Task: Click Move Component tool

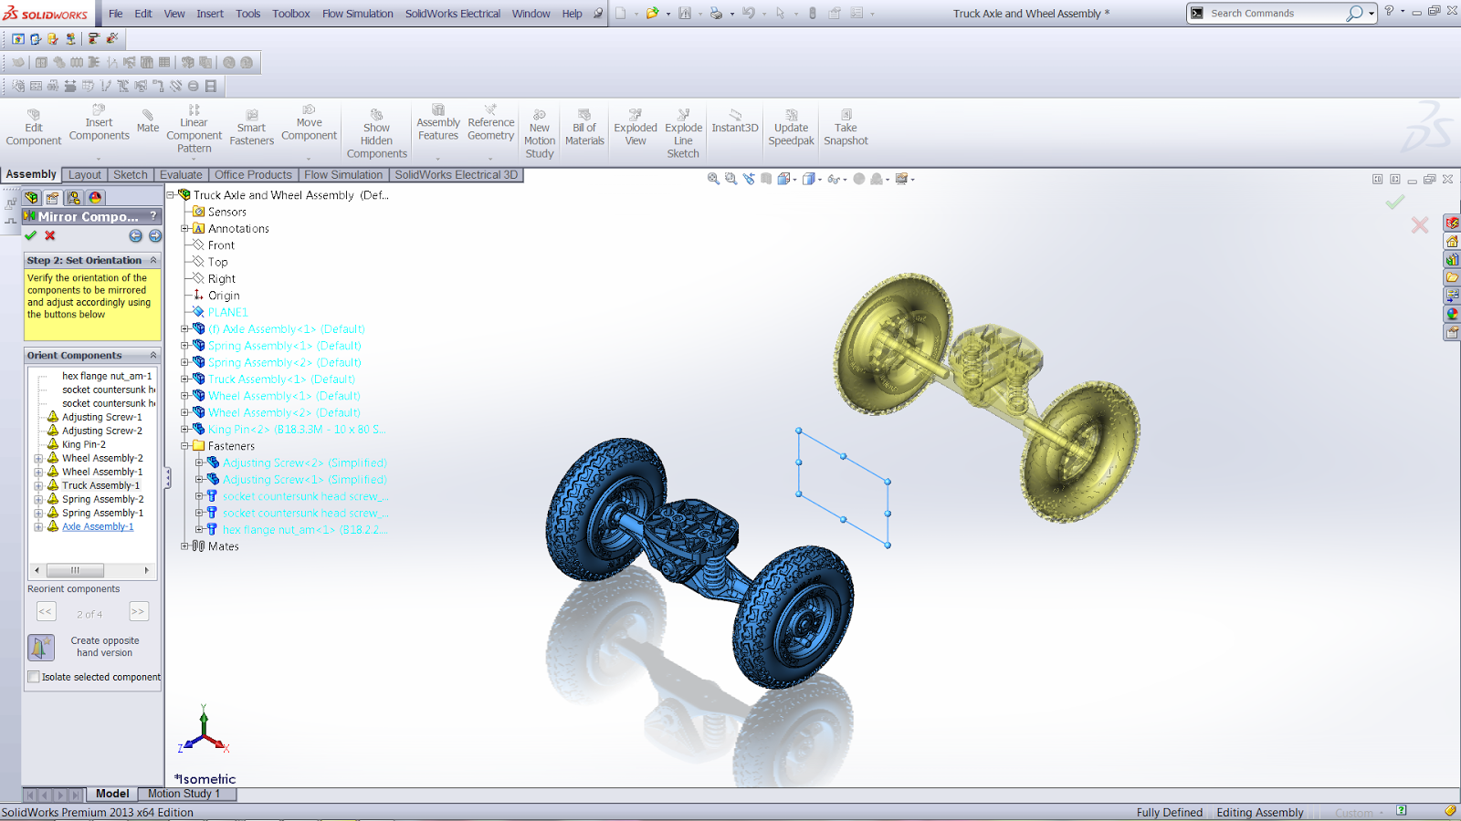Action: [x=310, y=123]
